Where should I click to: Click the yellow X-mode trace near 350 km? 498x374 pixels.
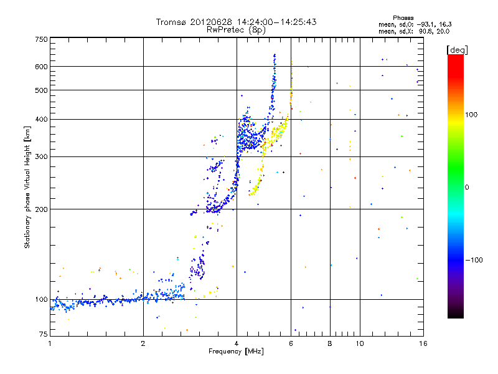point(276,133)
